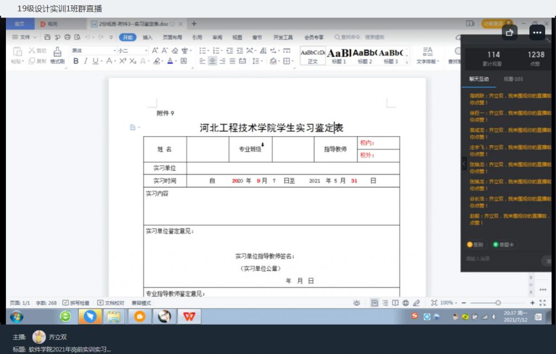Apply Italic formatting

85,61
